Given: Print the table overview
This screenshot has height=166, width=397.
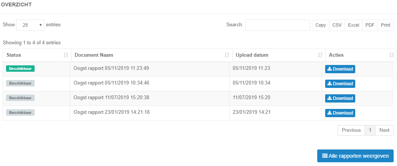Looking at the screenshot, I should click(386, 25).
